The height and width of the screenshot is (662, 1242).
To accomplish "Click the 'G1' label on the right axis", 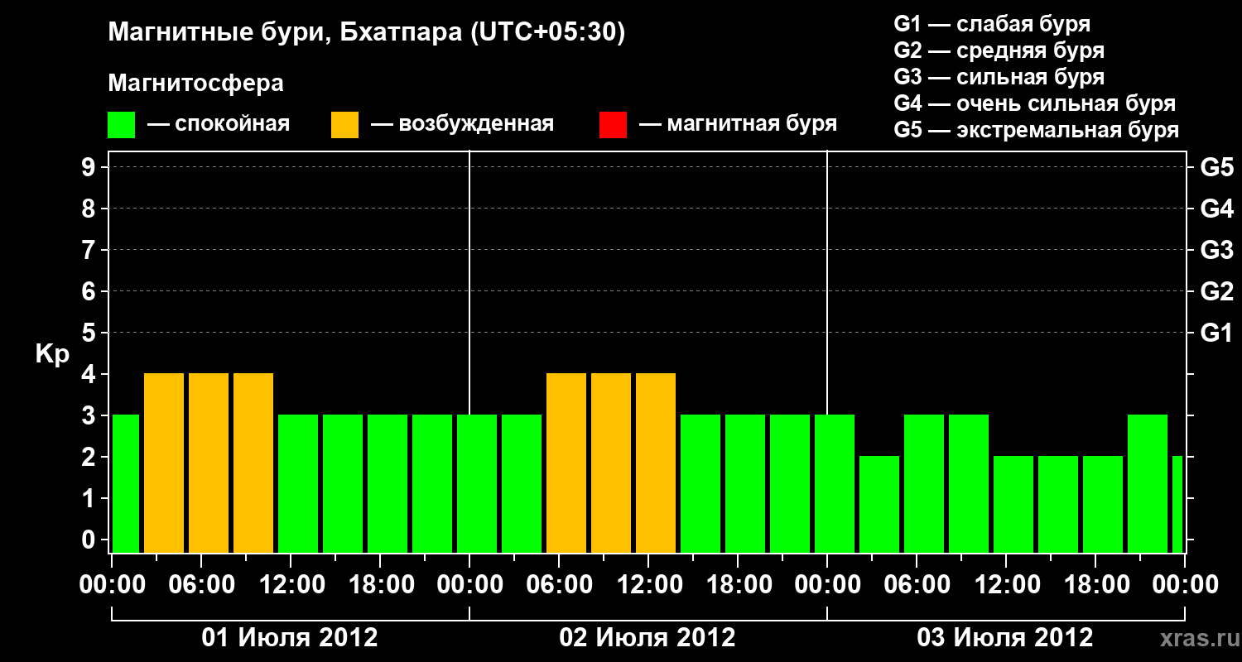I will (1217, 333).
